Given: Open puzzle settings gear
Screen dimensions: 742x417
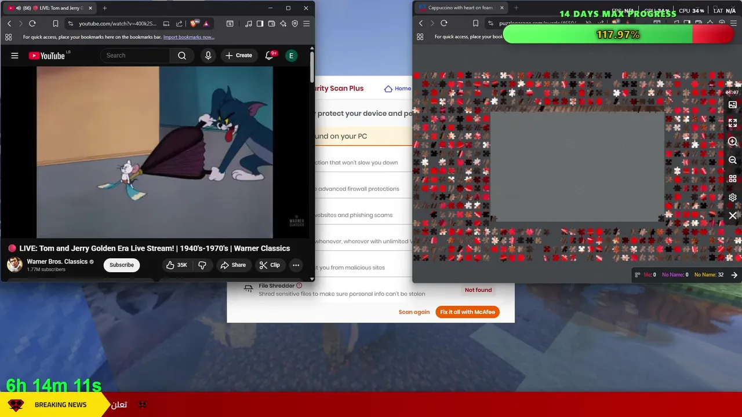Looking at the screenshot, I should click(x=733, y=197).
